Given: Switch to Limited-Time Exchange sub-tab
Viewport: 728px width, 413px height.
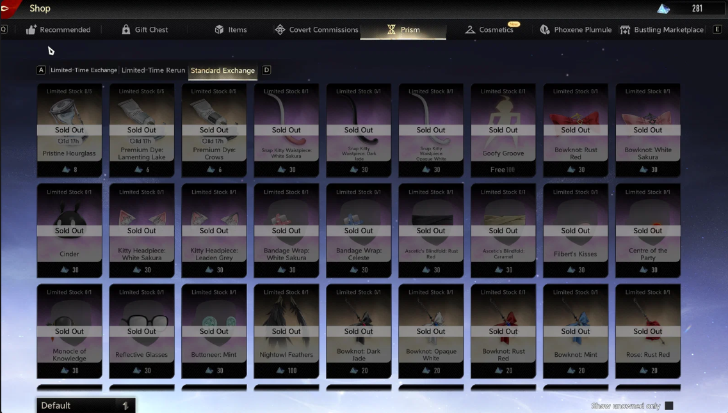Looking at the screenshot, I should point(84,70).
